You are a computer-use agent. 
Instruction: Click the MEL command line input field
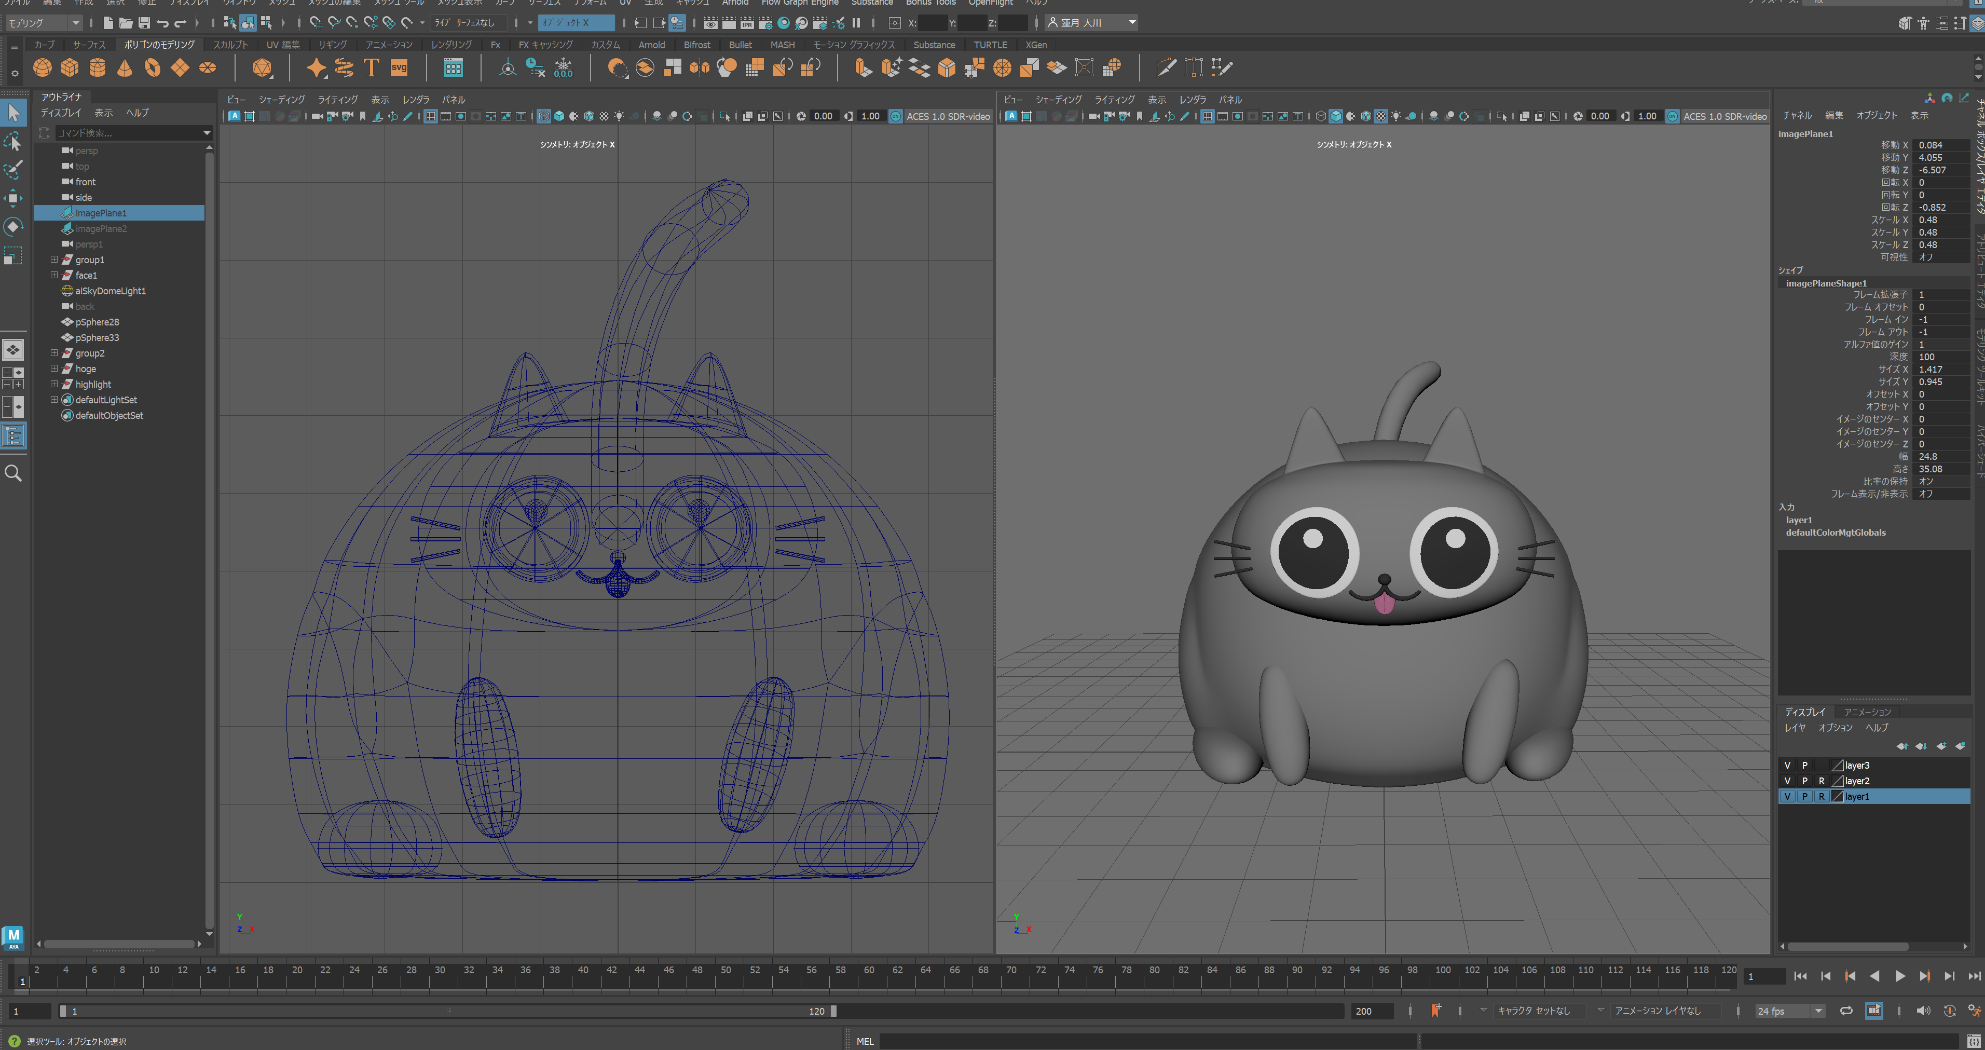(1148, 1041)
